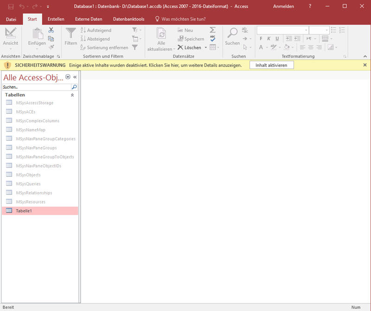Screen dimensions: 371x311
Task: Click the Kopieren copy icon
Action: pos(51,38)
